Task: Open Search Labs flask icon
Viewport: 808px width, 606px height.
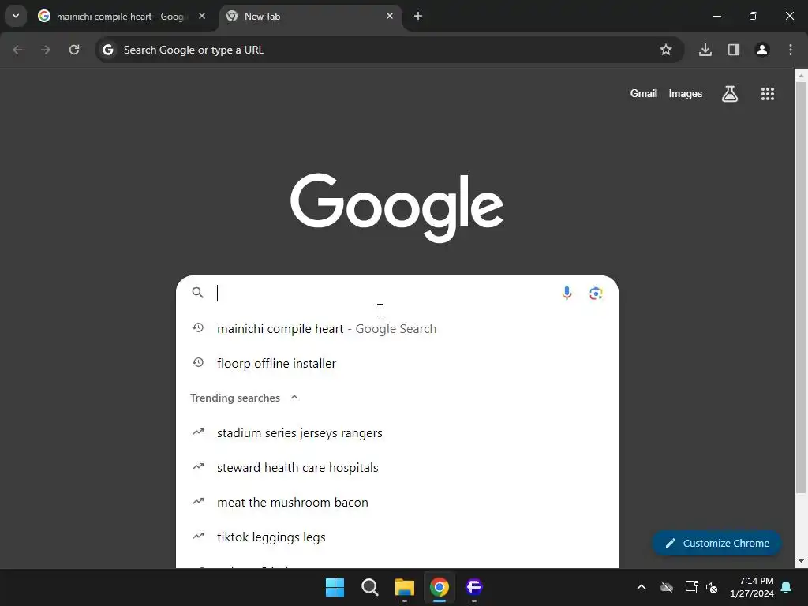Action: coord(730,94)
